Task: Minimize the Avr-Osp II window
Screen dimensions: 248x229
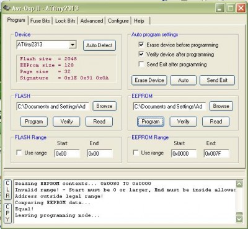Action: tap(219, 9)
